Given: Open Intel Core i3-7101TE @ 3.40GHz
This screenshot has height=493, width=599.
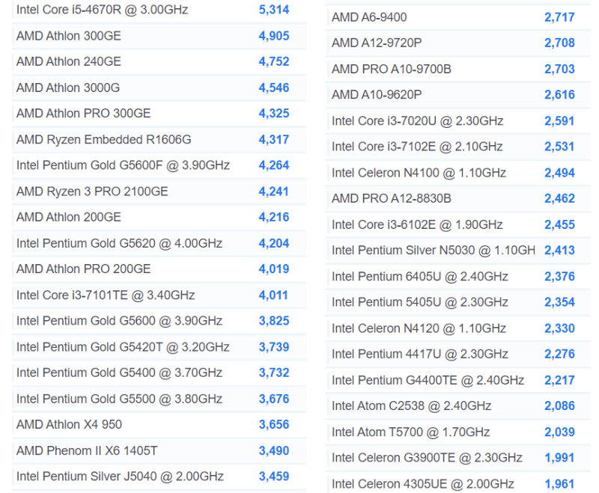Looking at the screenshot, I should 106,296.
